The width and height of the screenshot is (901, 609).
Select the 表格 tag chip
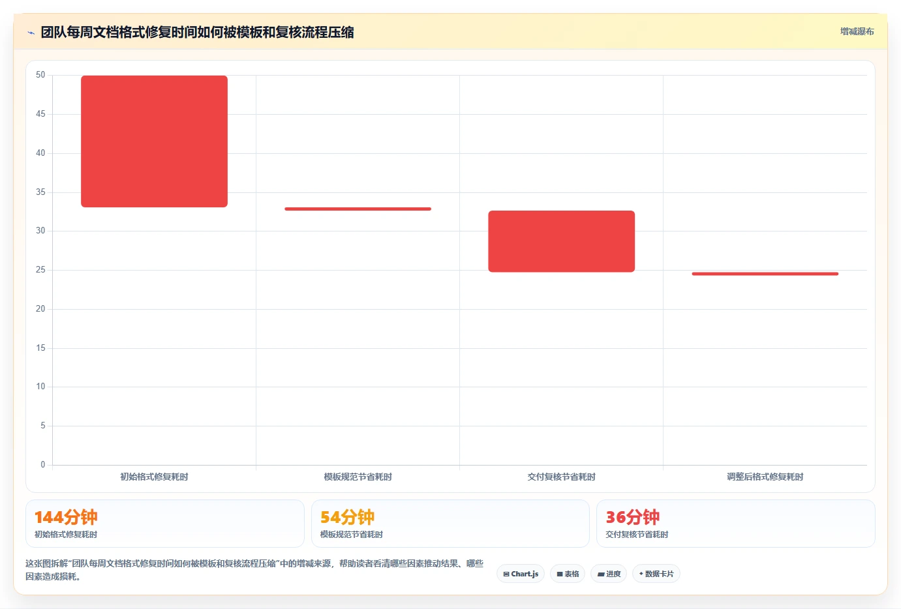[x=568, y=574]
